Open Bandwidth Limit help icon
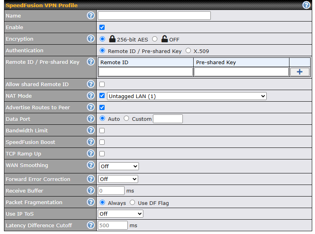This screenshot has width=315, height=234. tap(91, 130)
